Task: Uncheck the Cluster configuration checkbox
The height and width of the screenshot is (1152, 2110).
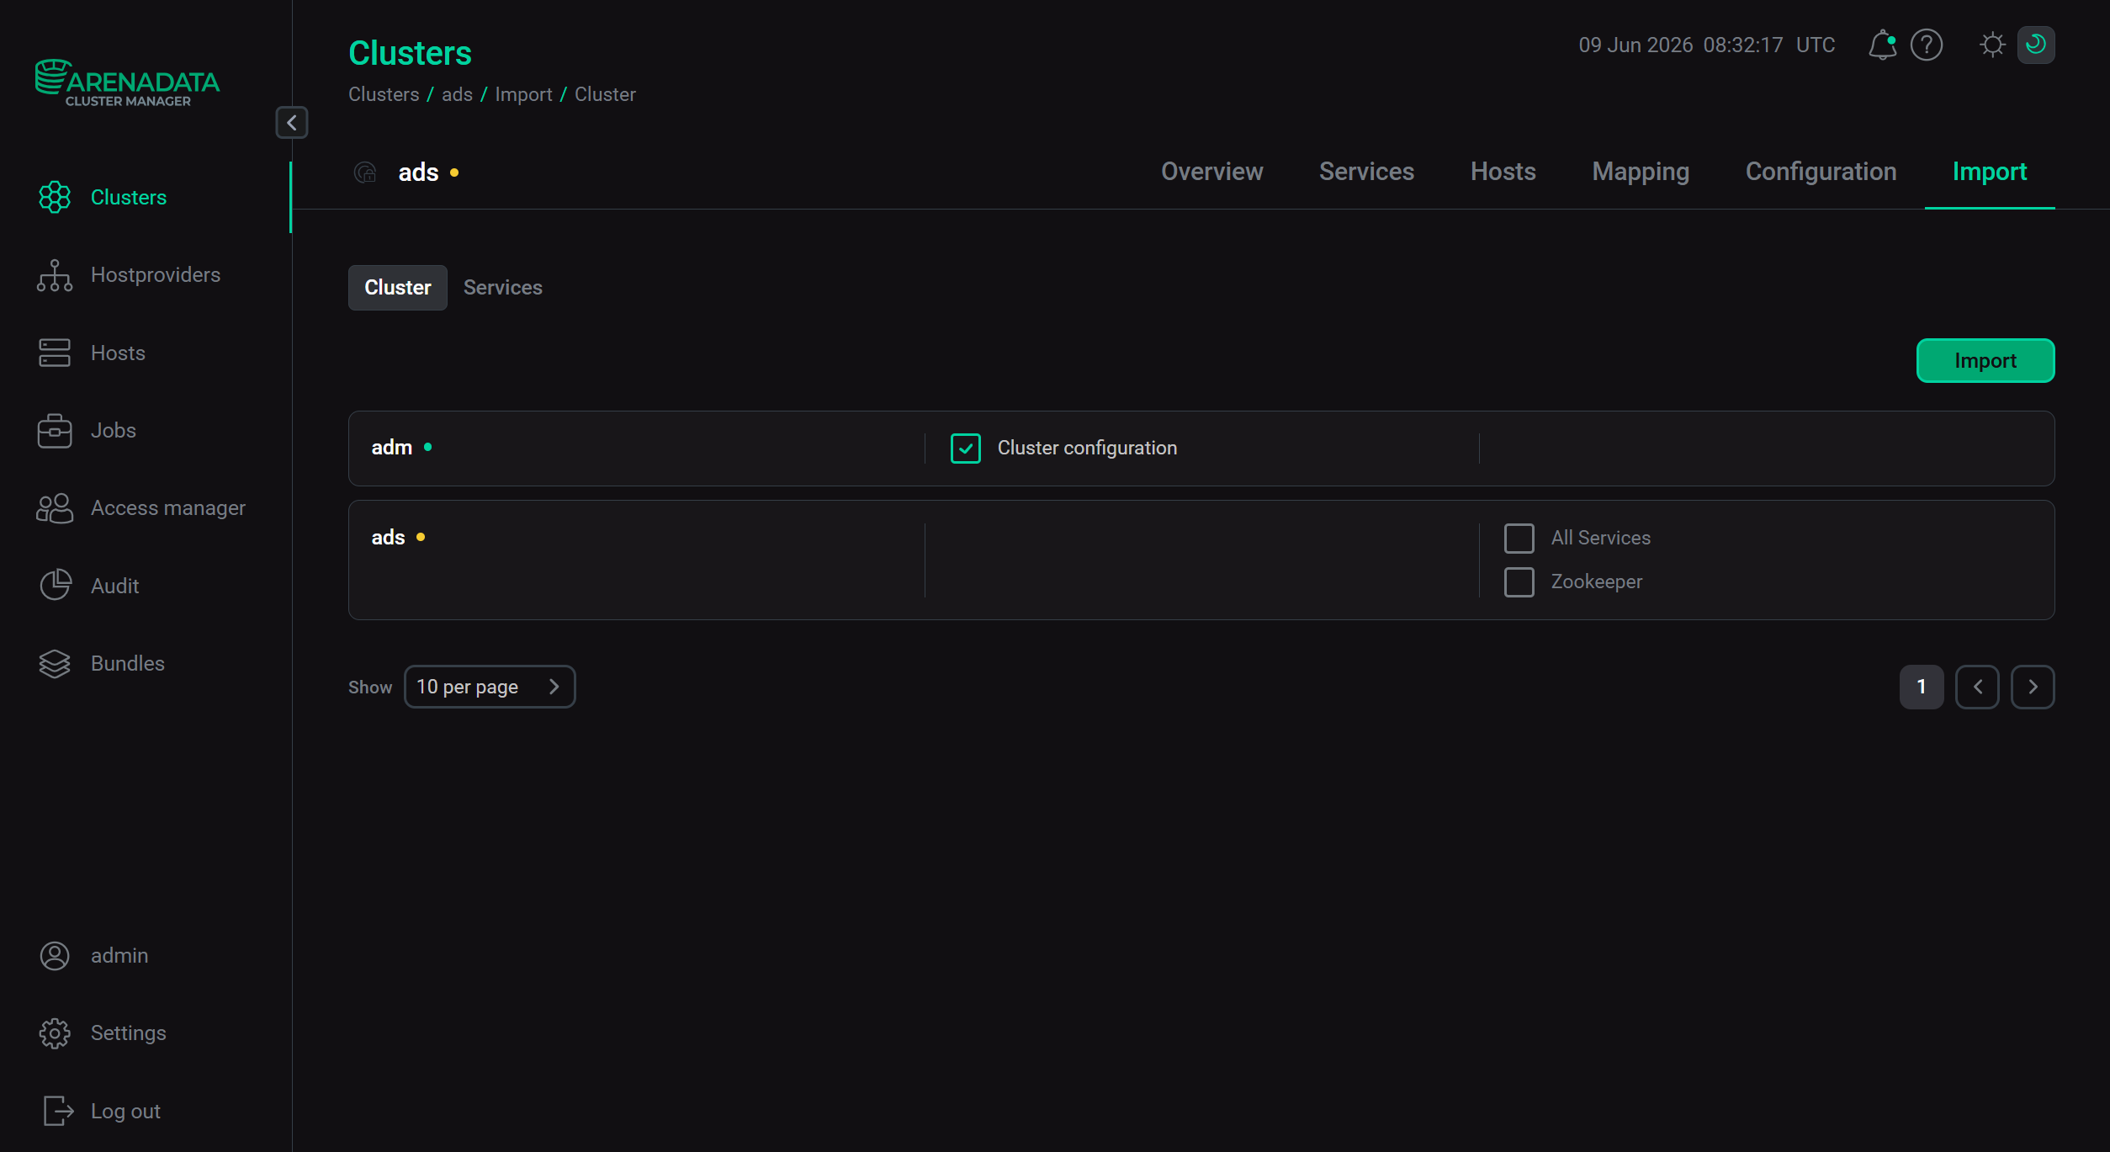Action: [966, 449]
